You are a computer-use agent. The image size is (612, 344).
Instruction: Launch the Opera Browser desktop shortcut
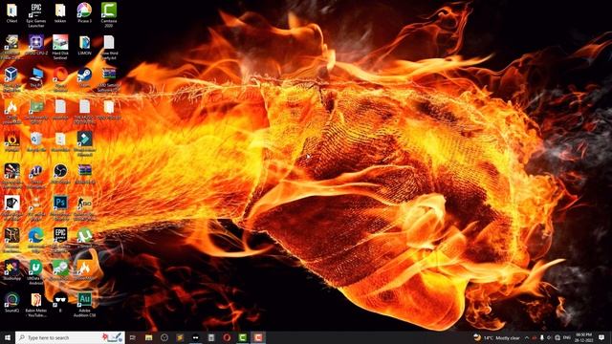(x=60, y=79)
